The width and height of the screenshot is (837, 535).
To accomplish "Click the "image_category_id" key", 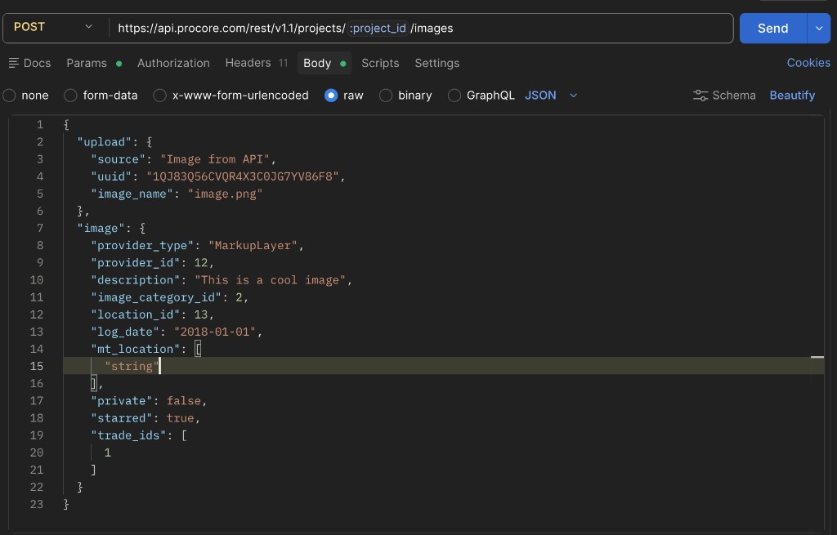I will point(156,297).
